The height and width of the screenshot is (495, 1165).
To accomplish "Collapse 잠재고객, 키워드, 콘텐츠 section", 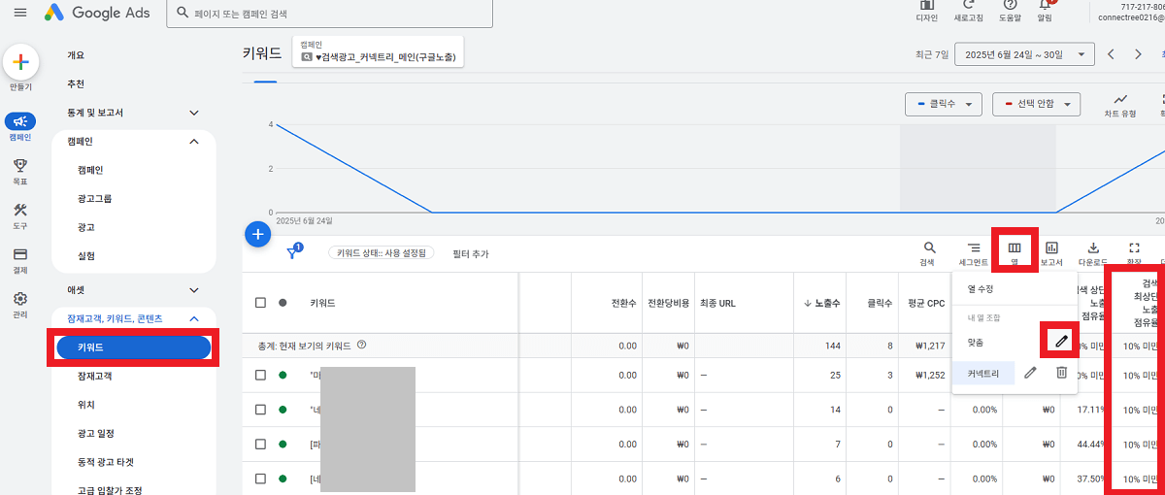I will 193,318.
